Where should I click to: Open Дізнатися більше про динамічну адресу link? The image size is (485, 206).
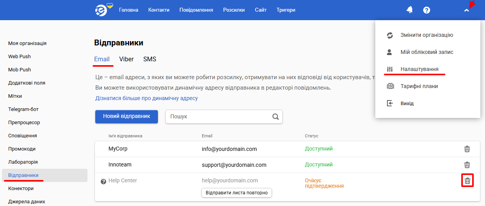(147, 98)
